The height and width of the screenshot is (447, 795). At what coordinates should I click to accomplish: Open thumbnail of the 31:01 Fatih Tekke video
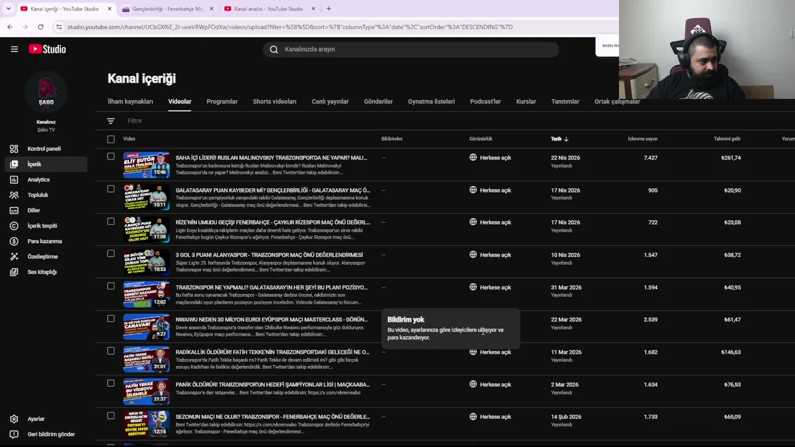coord(147,359)
